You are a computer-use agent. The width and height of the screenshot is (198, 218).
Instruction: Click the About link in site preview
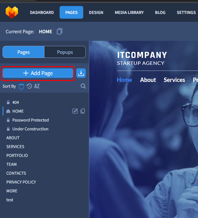pos(148,80)
